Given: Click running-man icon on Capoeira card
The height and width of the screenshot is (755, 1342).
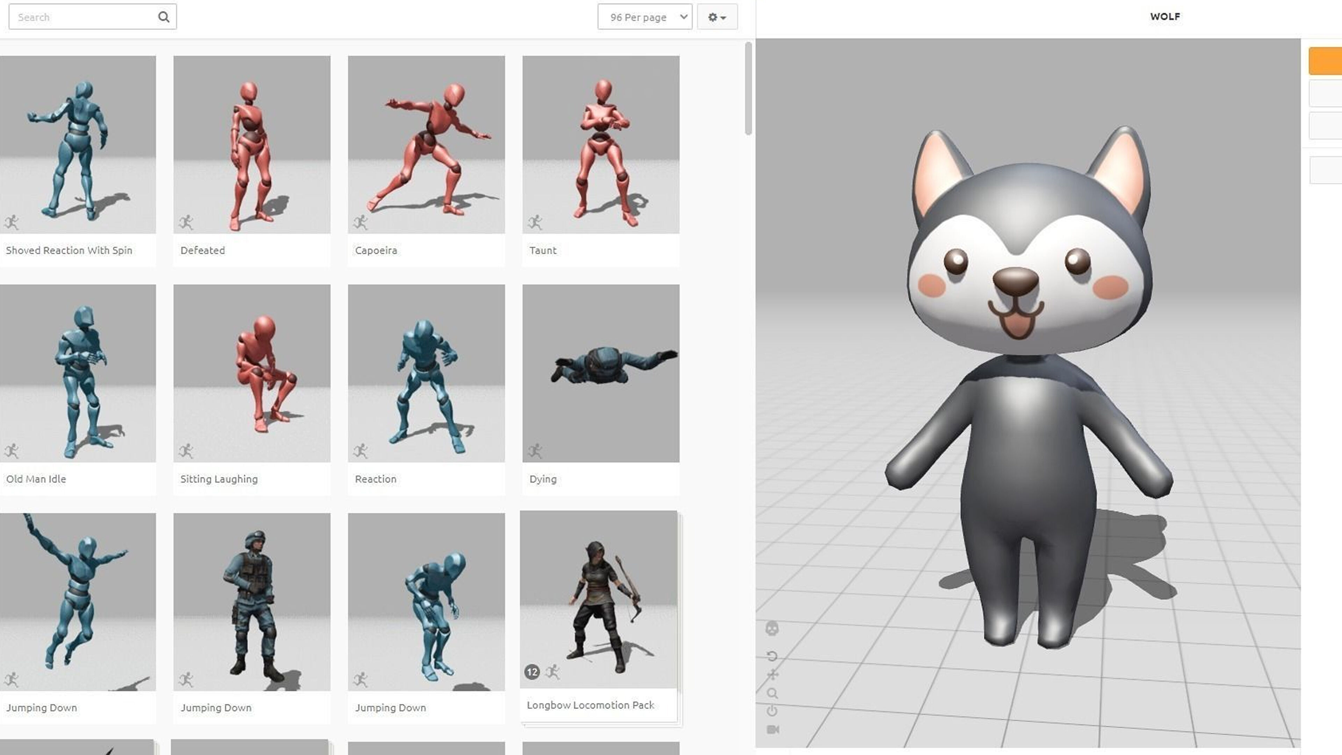Looking at the screenshot, I should [361, 223].
